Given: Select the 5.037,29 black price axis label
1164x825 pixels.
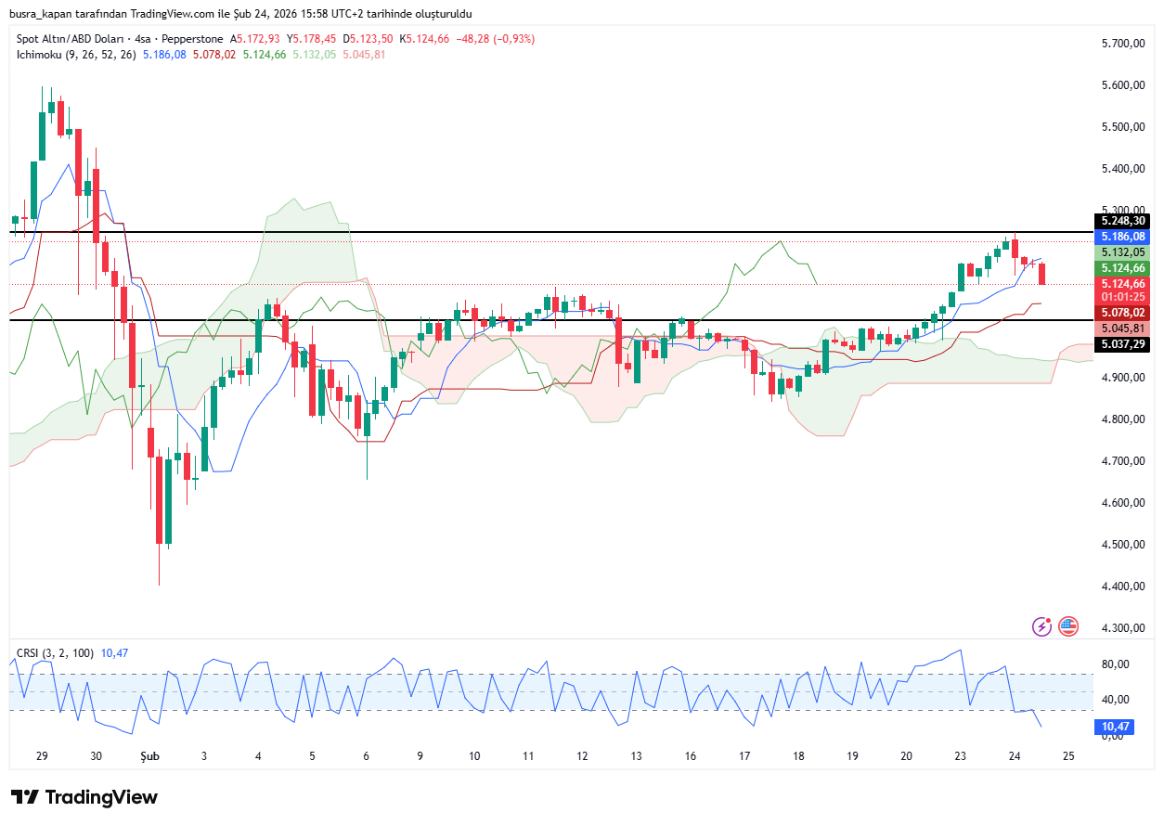Looking at the screenshot, I should point(1123,344).
